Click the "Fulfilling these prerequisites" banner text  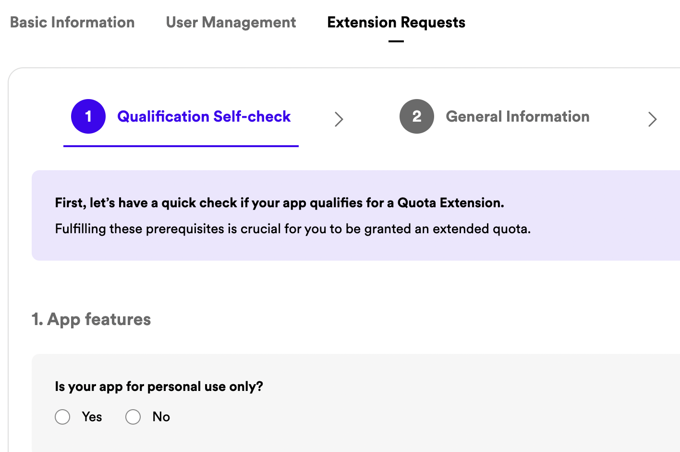pos(293,229)
